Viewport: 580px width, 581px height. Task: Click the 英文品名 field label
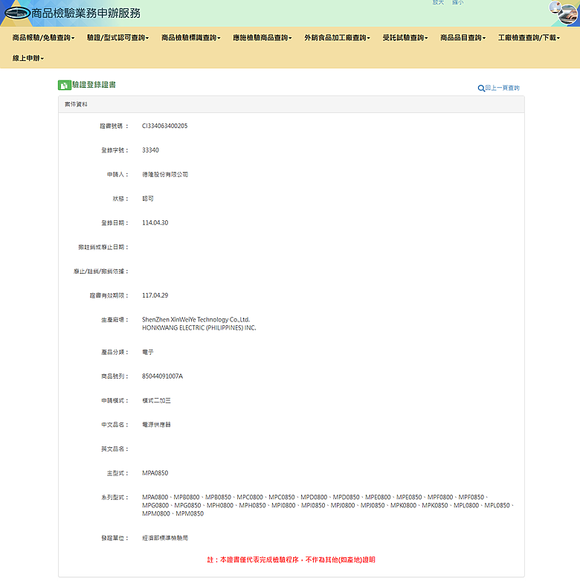(x=115, y=449)
